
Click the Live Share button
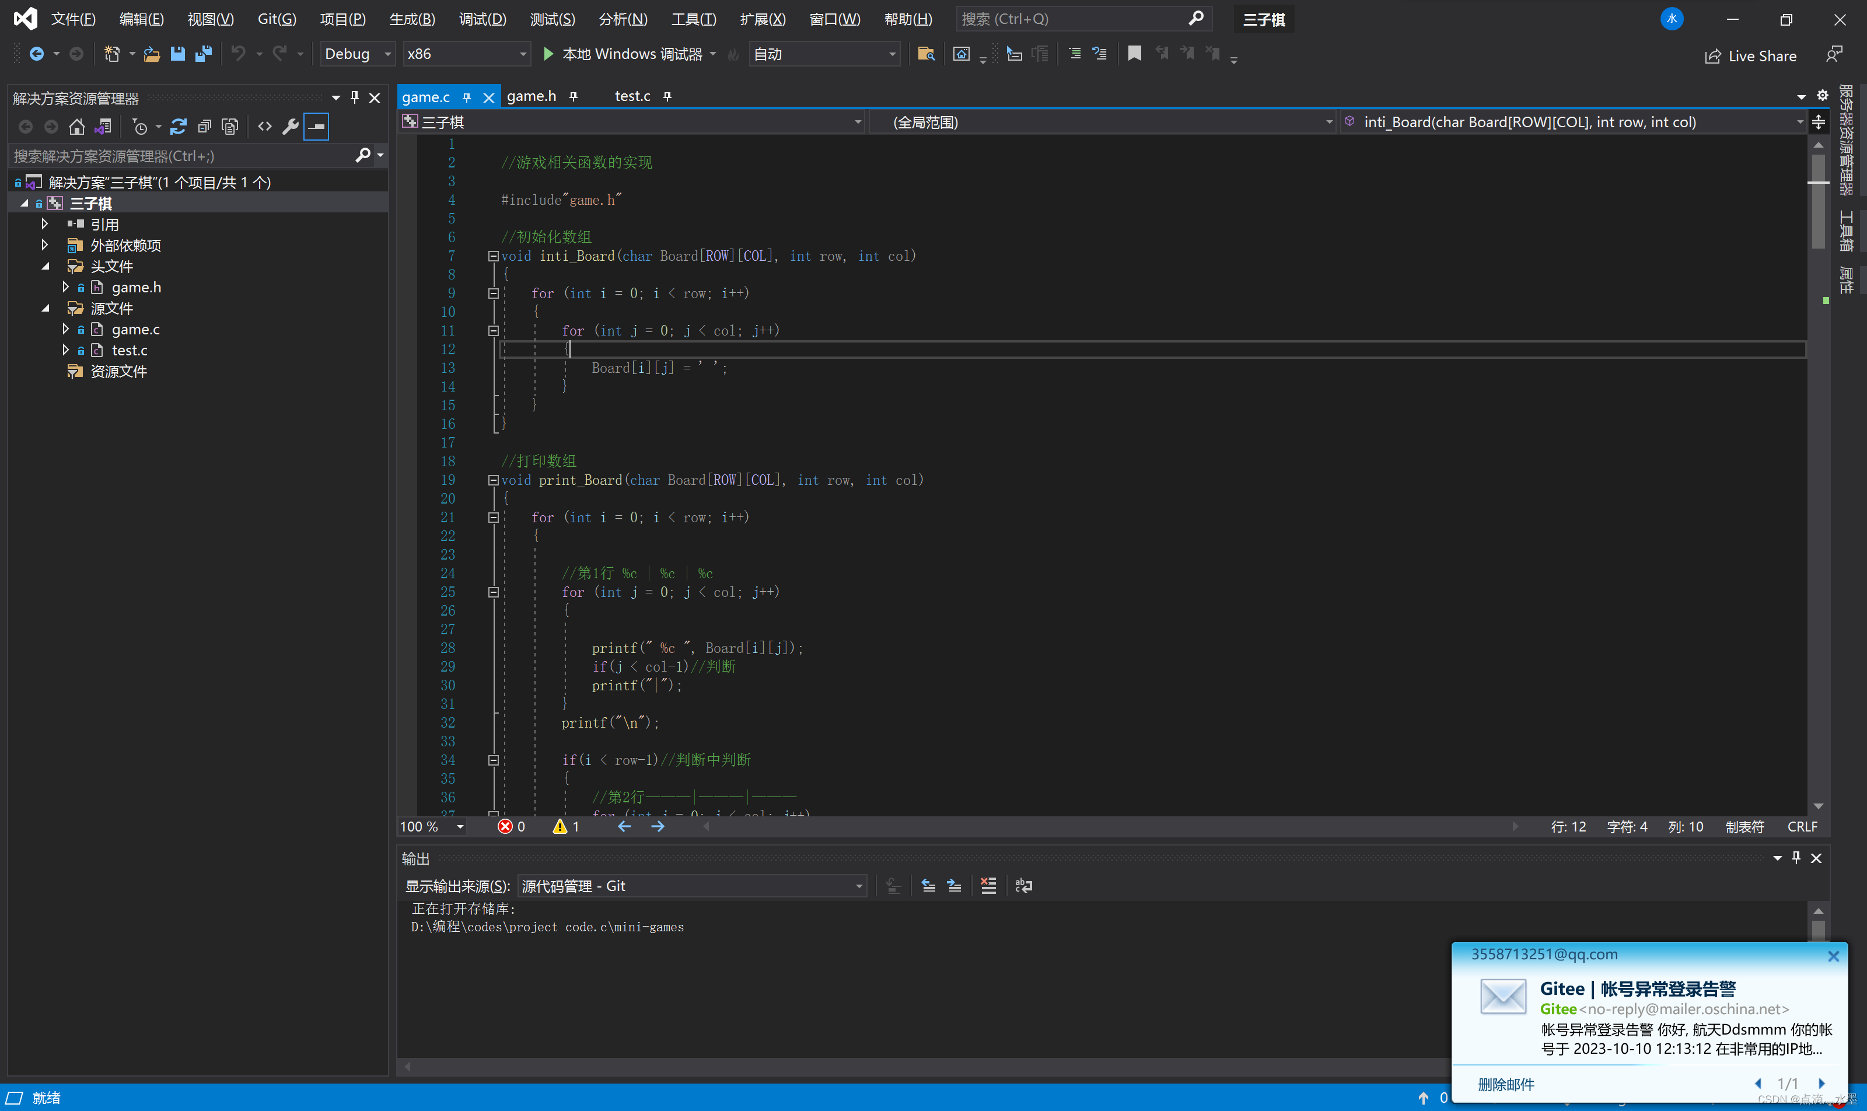(x=1750, y=55)
